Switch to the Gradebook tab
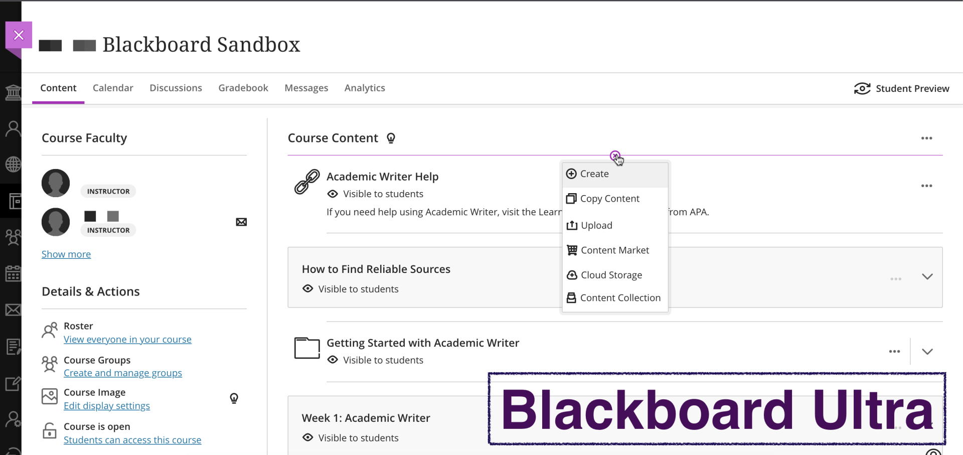The image size is (963, 455). pos(243,88)
